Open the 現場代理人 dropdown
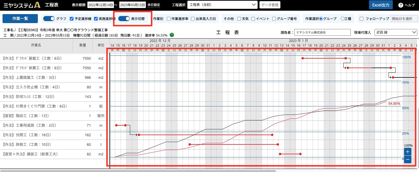This screenshot has height=172, width=419. click(x=396, y=32)
